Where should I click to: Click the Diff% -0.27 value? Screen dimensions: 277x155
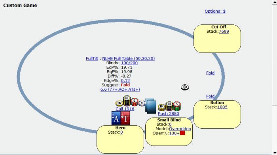[x=126, y=76]
